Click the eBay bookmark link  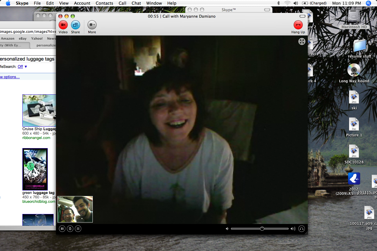23,39
